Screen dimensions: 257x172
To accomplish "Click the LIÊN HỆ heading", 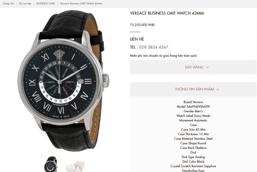I will [x=137, y=39].
